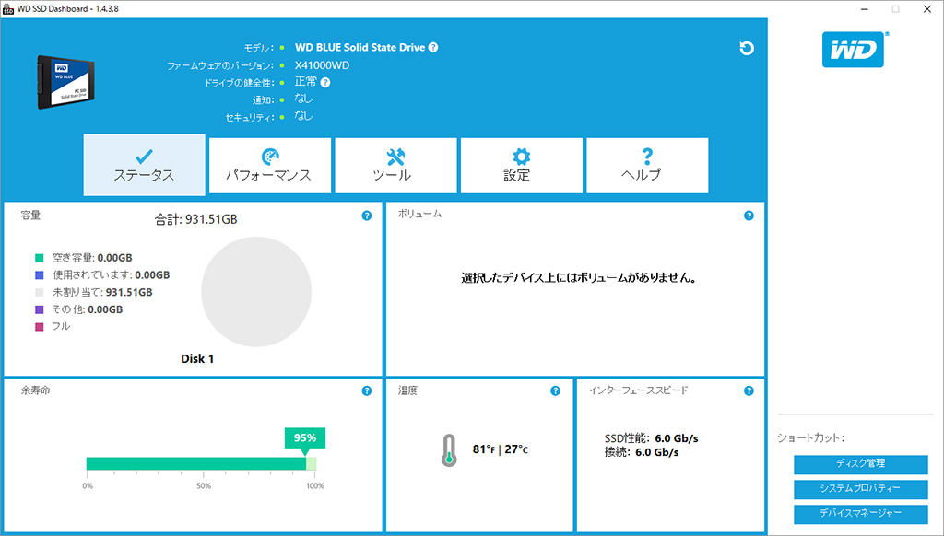
Task: Click 接続: 6.0 Gb/s value
Action: tap(642, 452)
